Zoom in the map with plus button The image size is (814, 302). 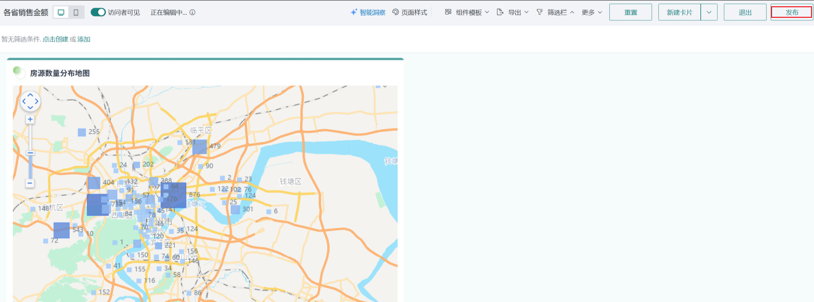(x=30, y=119)
